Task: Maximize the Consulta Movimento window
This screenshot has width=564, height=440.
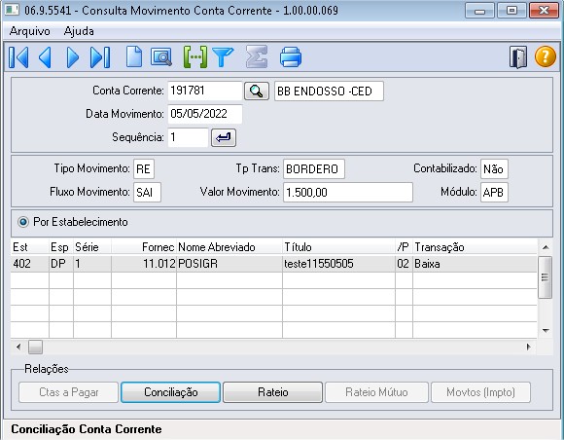Action: tap(511, 11)
